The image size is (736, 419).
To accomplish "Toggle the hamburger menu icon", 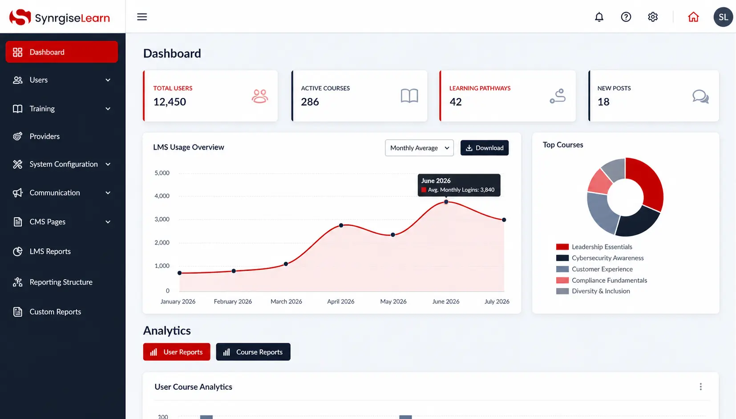I will 142,17.
